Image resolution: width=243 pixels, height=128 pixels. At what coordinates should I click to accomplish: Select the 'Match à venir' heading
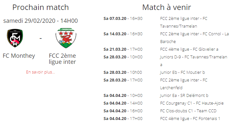point(167,7)
